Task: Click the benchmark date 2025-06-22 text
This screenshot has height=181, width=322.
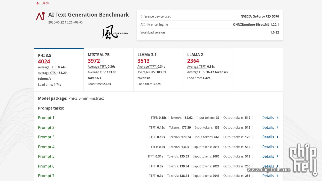Action: coord(65,22)
